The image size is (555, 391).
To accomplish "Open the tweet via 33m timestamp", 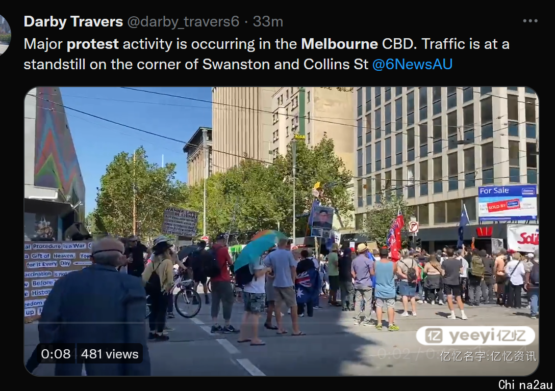I will tap(268, 22).
